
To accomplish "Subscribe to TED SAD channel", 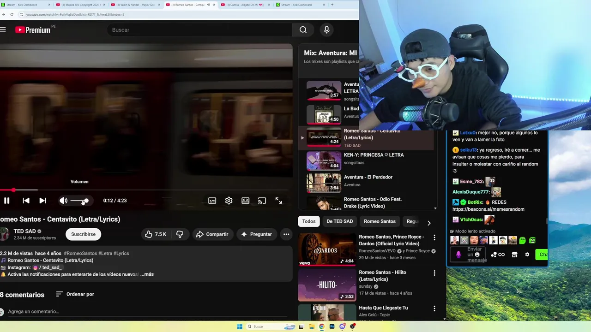I will click(83, 234).
